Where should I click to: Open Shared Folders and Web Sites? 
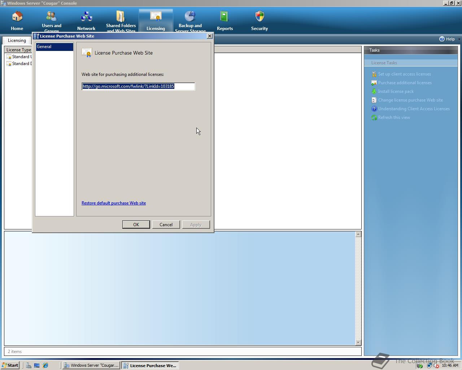121,21
